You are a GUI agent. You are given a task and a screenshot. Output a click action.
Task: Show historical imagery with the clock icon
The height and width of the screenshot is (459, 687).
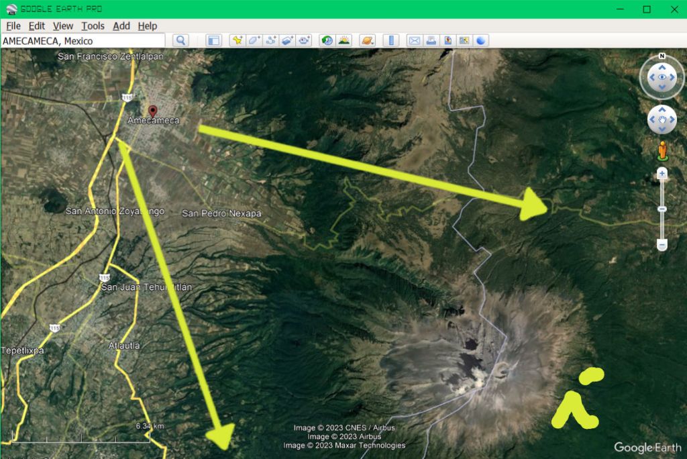pyautogui.click(x=327, y=40)
